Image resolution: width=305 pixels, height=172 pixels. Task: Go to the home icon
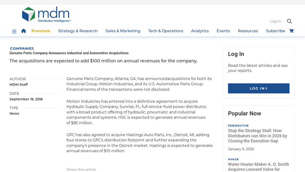(24, 31)
